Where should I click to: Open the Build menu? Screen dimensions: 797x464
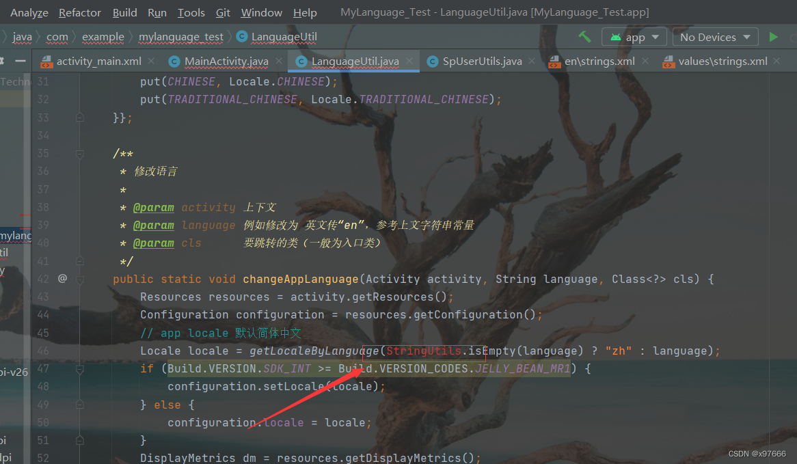pyautogui.click(x=124, y=13)
